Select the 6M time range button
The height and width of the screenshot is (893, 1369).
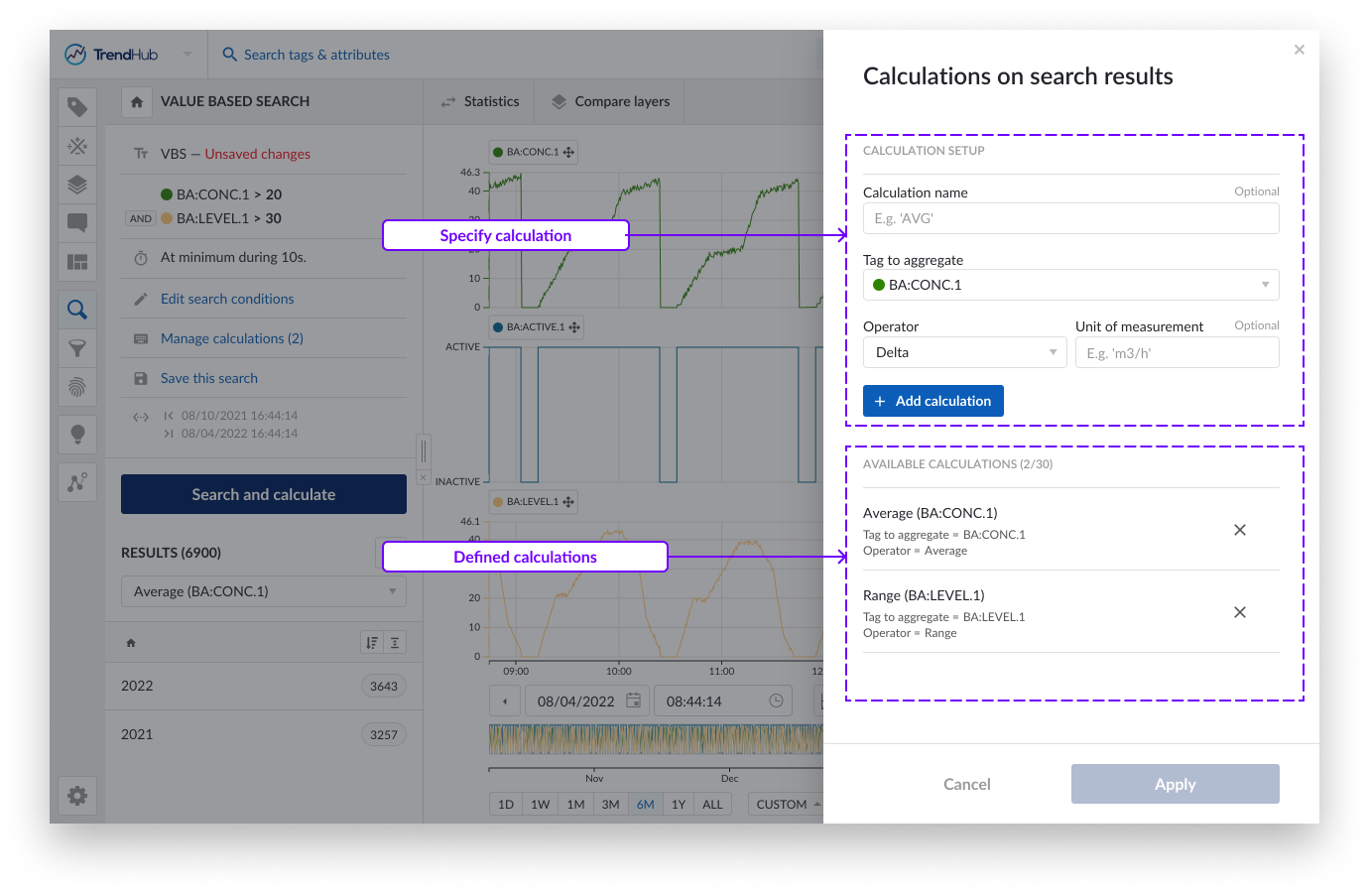pyautogui.click(x=645, y=804)
